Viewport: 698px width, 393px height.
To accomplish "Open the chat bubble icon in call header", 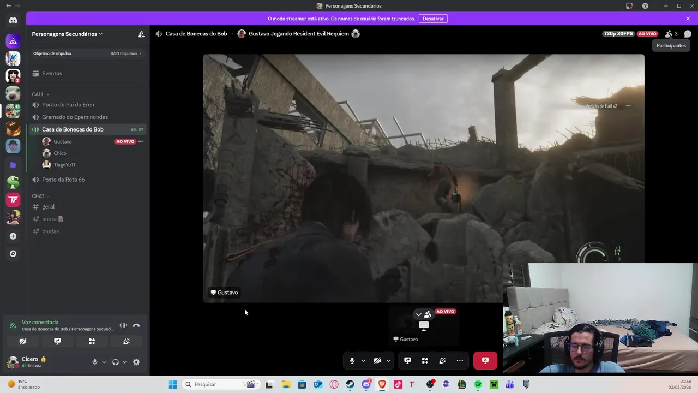I will pos(688,34).
